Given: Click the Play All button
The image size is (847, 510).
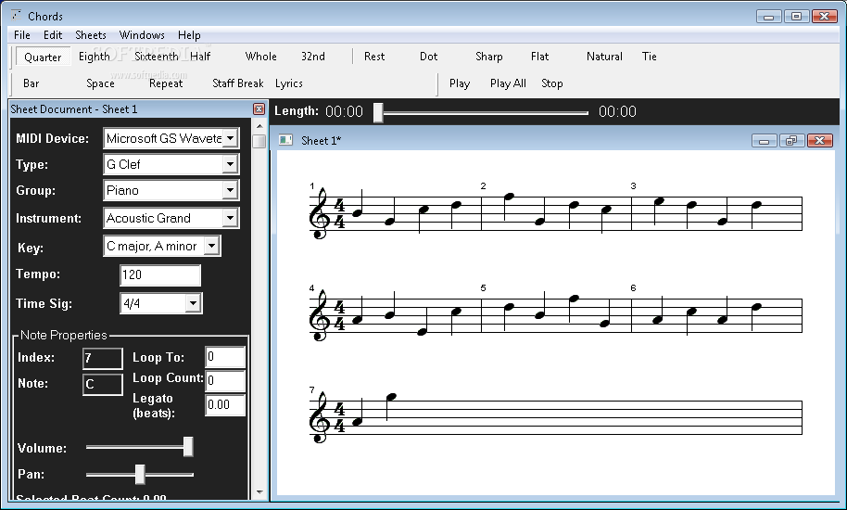Looking at the screenshot, I should coord(508,83).
